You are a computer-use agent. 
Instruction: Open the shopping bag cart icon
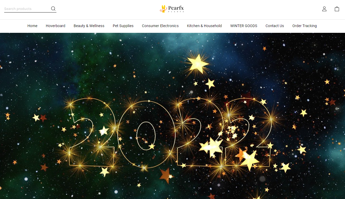click(x=337, y=9)
